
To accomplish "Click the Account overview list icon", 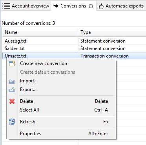I will 6,6.
